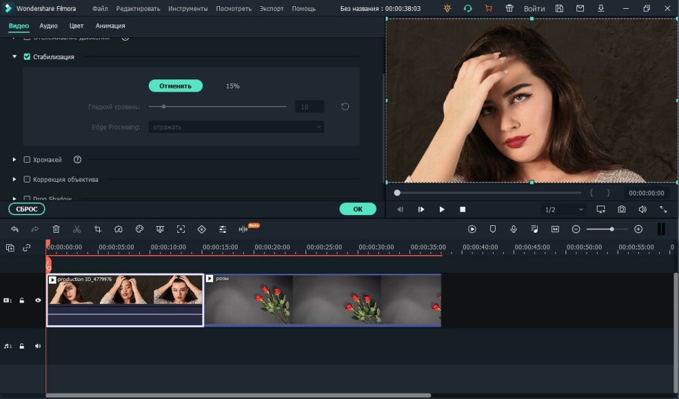Toggle video track visibility eye
Viewport: 679px width, 399px height.
coord(37,301)
